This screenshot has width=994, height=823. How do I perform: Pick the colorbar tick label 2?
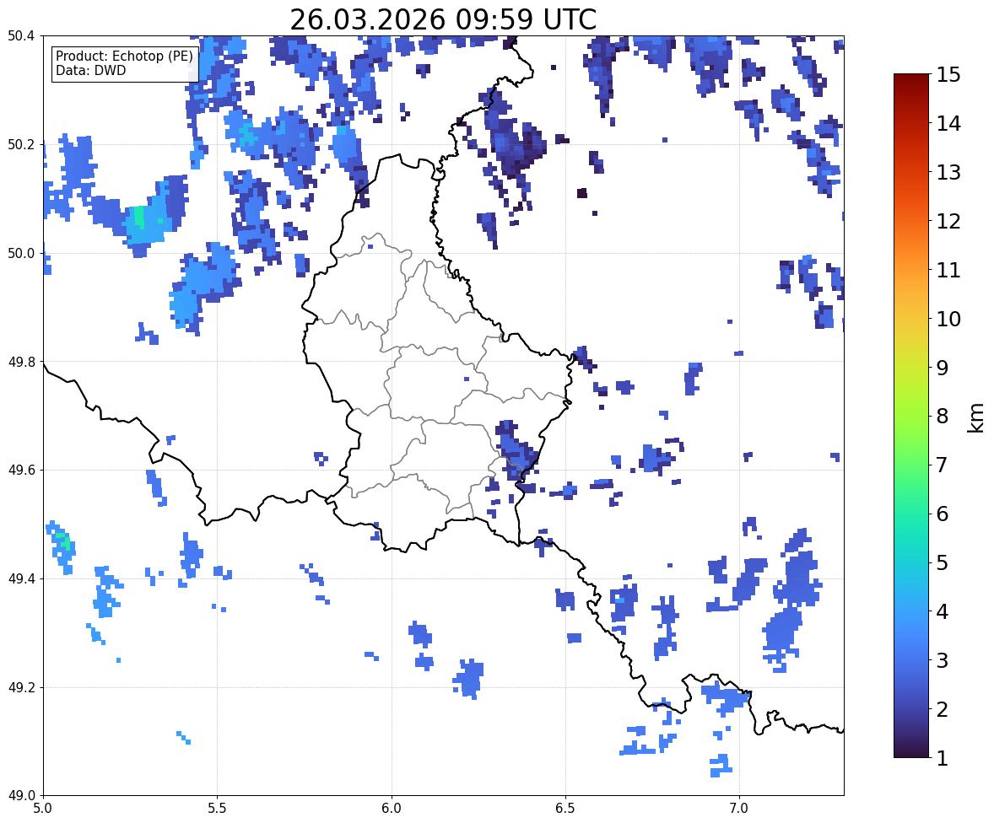tap(943, 709)
